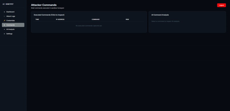This screenshot has width=230, height=111.
Task: Click the Settings gear icon
Action: click(4, 34)
